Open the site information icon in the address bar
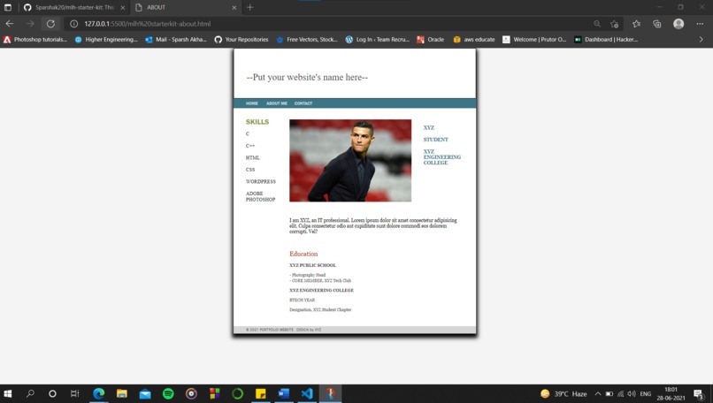 pos(73,24)
